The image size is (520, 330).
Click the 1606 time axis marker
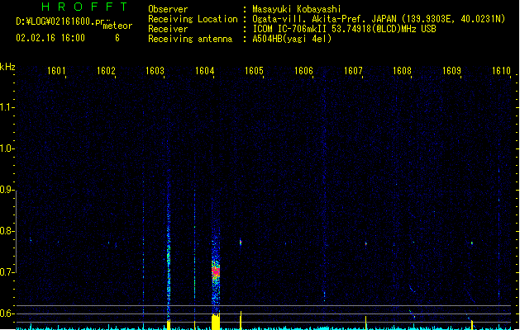pyautogui.click(x=303, y=71)
